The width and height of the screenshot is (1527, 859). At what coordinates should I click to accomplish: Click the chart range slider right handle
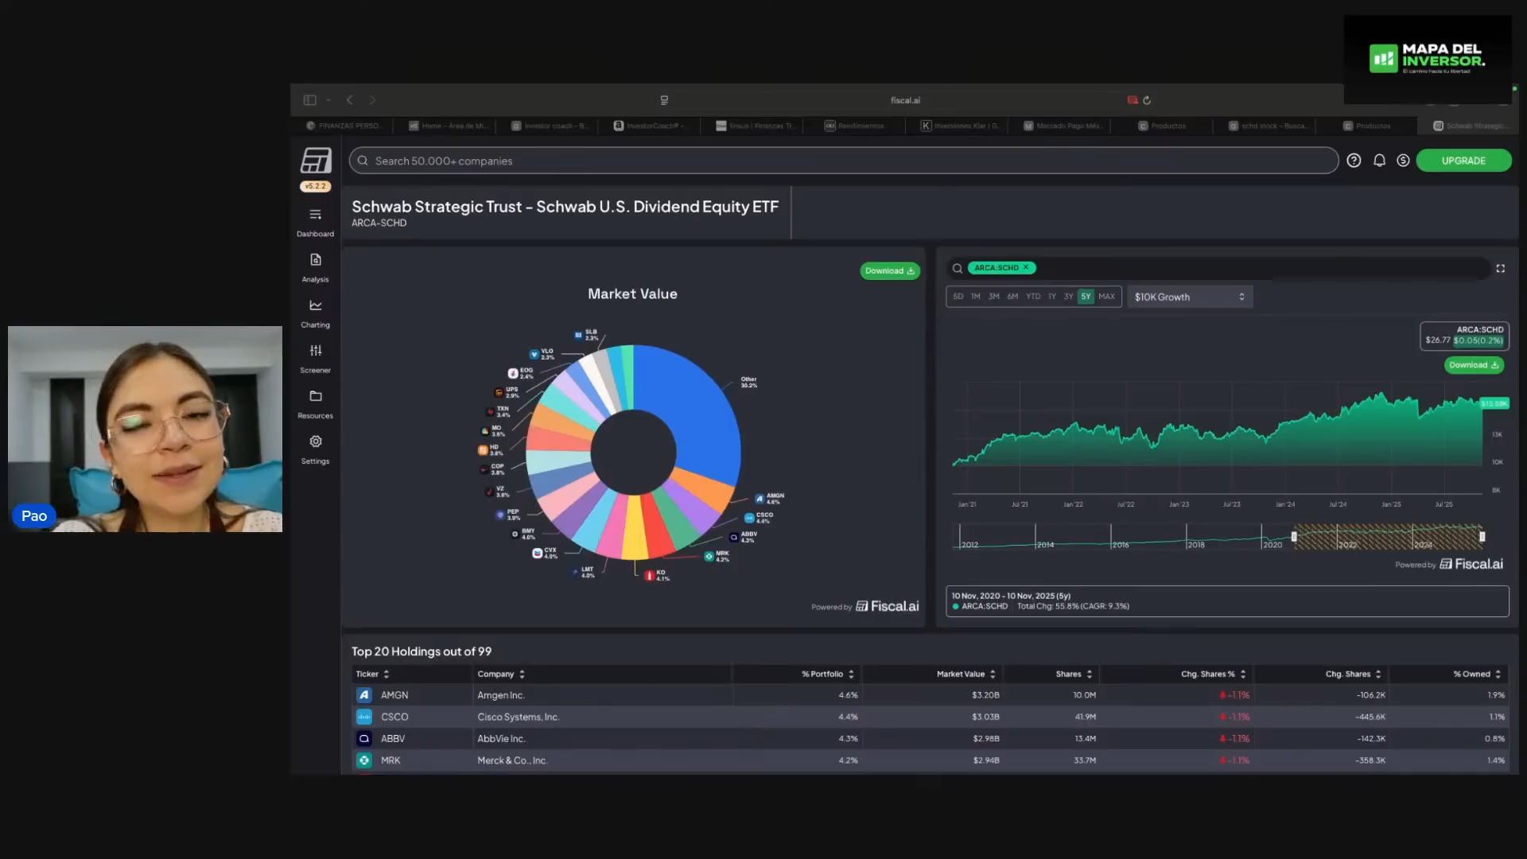point(1482,537)
